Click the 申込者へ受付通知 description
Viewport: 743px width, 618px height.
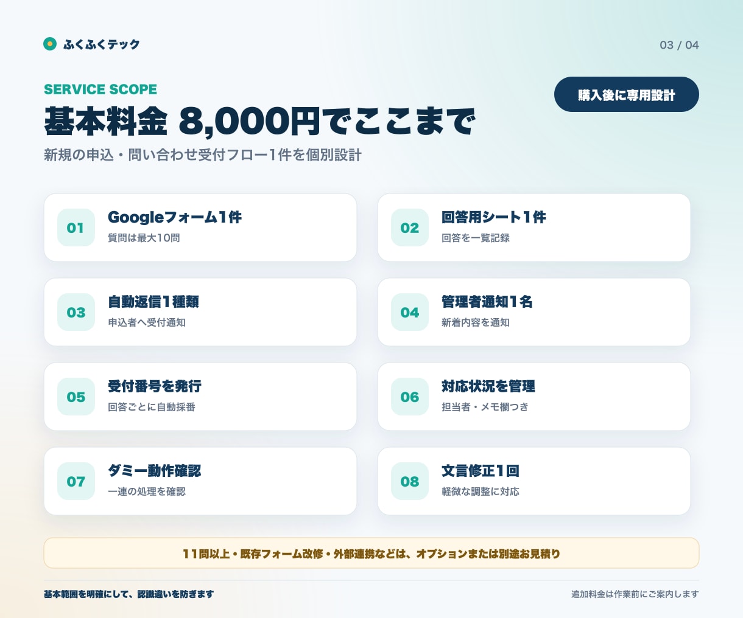pos(147,322)
